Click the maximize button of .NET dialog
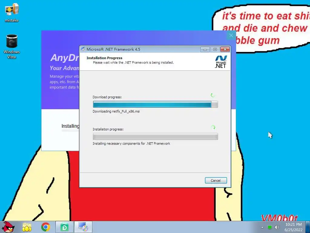This screenshot has height=233, width=310. [215, 49]
